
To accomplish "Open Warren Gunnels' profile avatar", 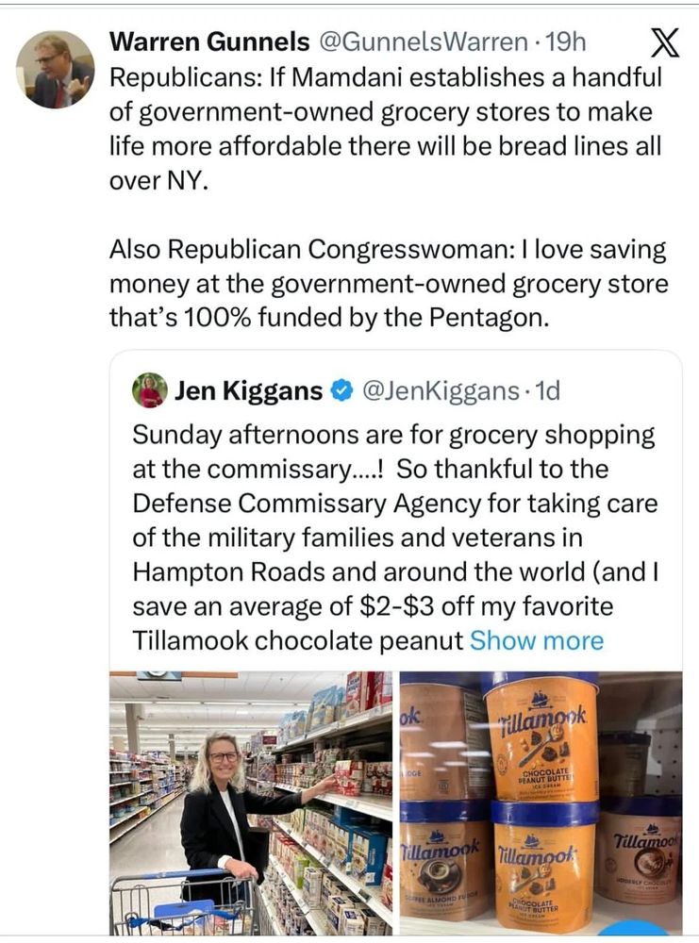I will click(55, 69).
